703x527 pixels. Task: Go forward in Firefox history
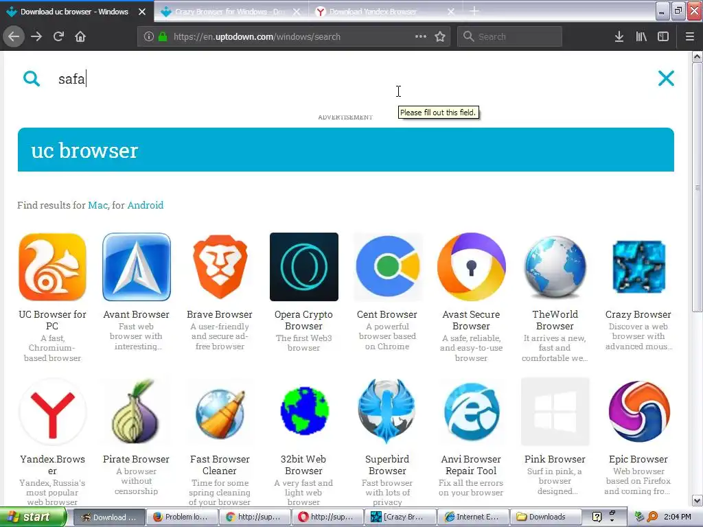(x=36, y=36)
